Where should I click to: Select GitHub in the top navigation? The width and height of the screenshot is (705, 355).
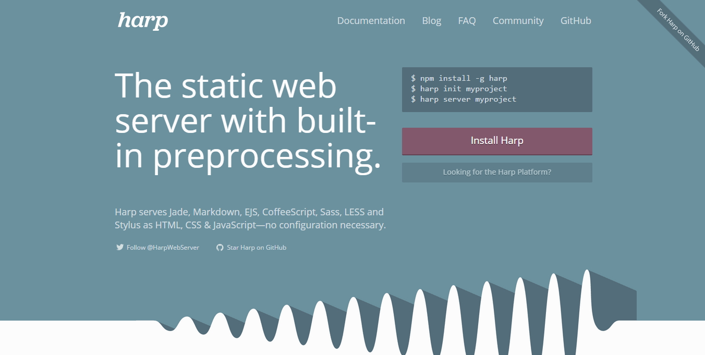pyautogui.click(x=576, y=21)
